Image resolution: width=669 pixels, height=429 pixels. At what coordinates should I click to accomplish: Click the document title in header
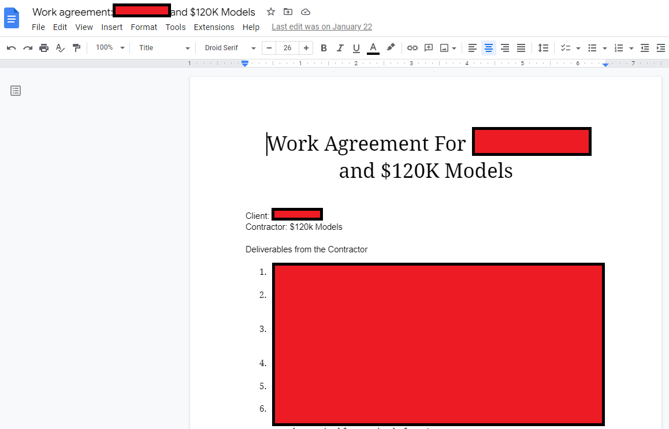tap(144, 12)
